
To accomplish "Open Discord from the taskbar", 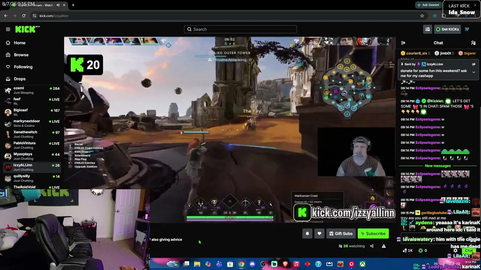I will point(252,264).
